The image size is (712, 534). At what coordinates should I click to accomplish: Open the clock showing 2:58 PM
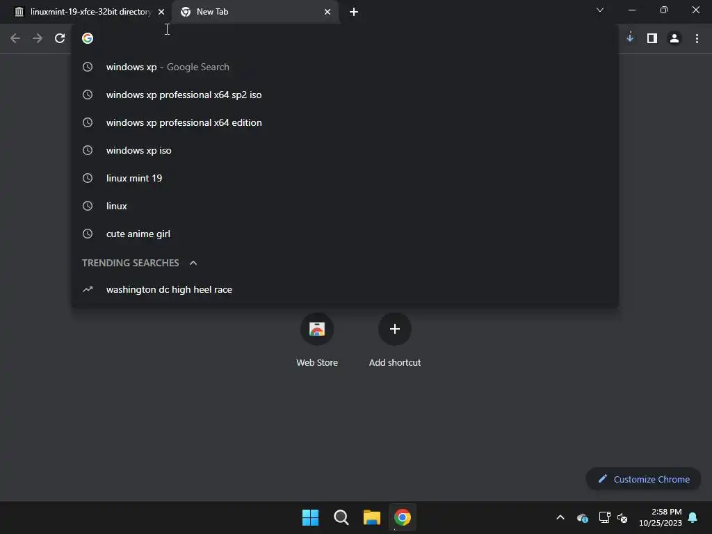tap(661, 517)
